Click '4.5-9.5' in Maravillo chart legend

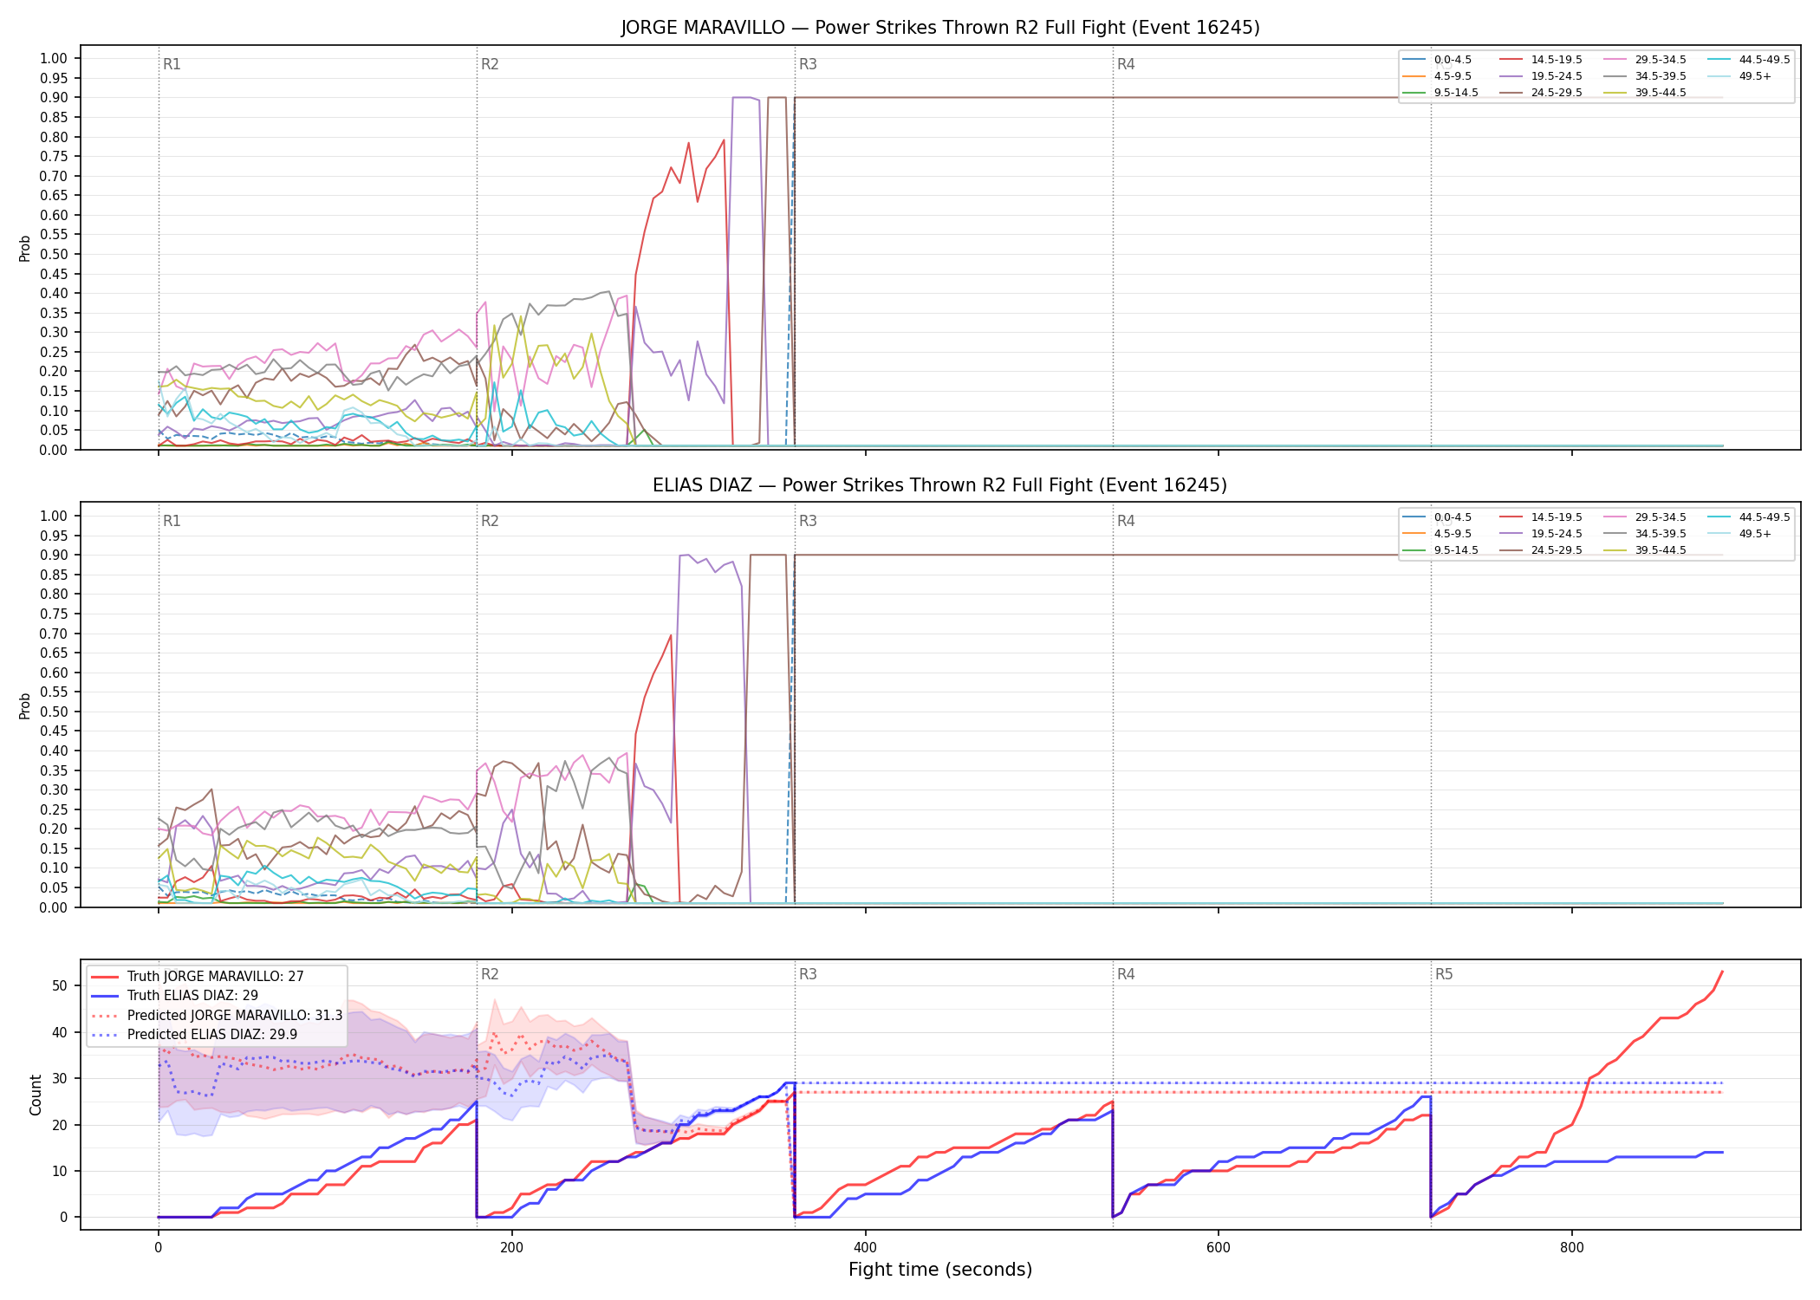(1453, 76)
